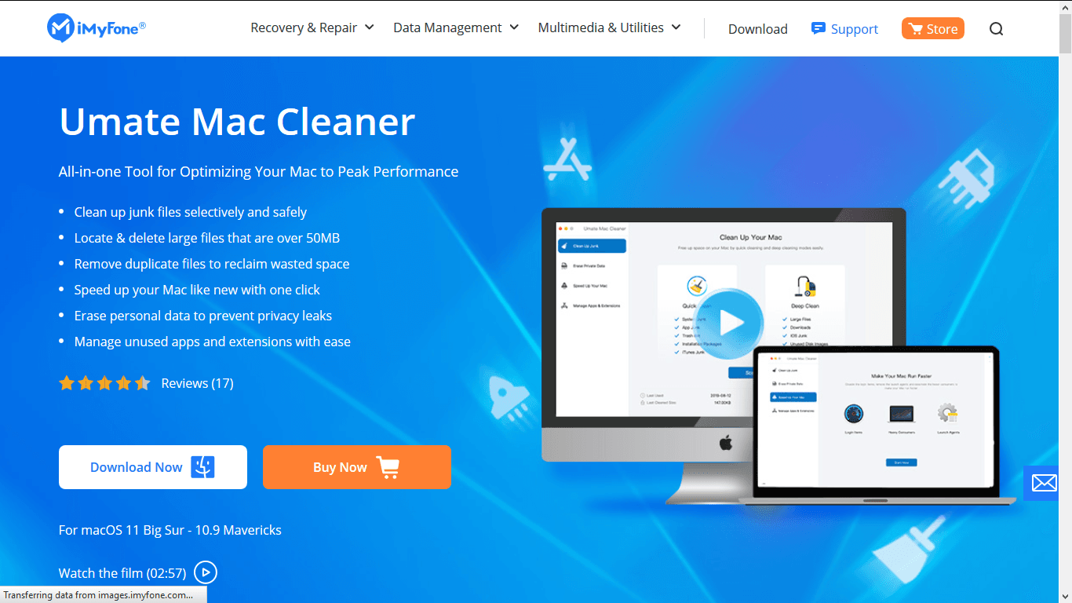Open the Support page
The width and height of the screenshot is (1072, 603).
pos(844,29)
